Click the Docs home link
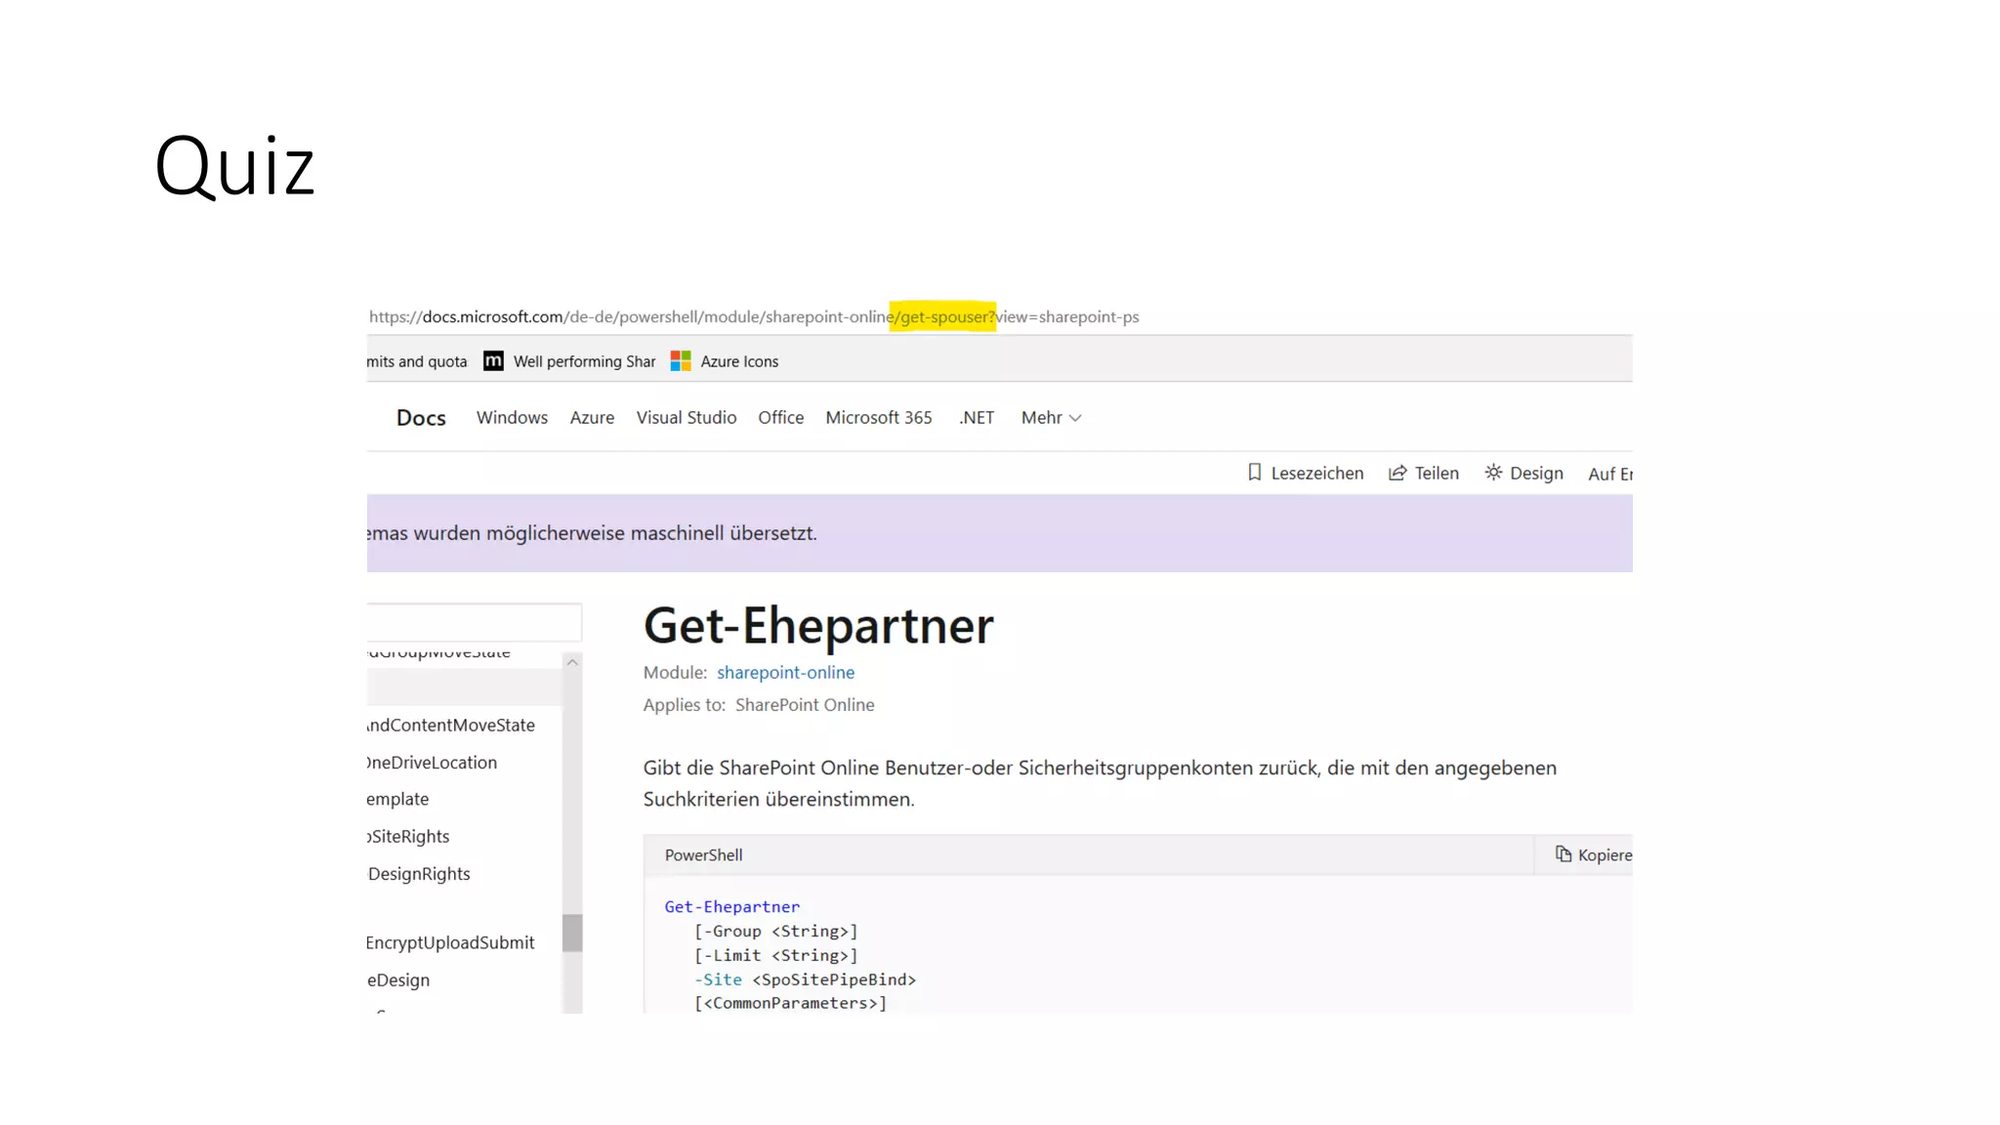This screenshot has width=2000, height=1125. 421,418
